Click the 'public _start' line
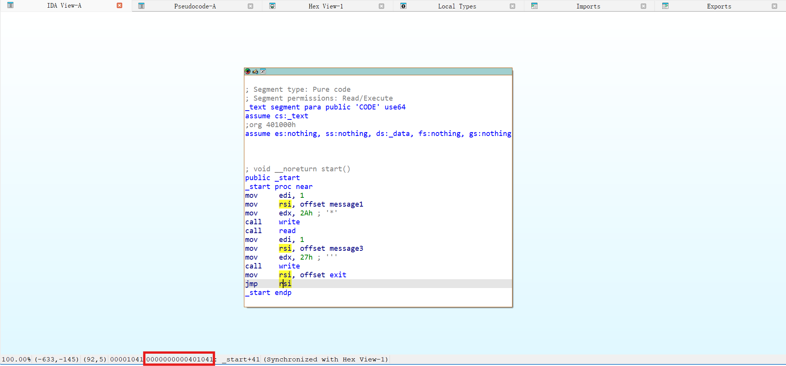The width and height of the screenshot is (786, 366). tap(272, 178)
